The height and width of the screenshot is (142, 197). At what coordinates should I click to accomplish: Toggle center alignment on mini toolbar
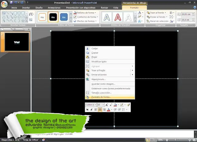pyautogui.click(x=100, y=110)
